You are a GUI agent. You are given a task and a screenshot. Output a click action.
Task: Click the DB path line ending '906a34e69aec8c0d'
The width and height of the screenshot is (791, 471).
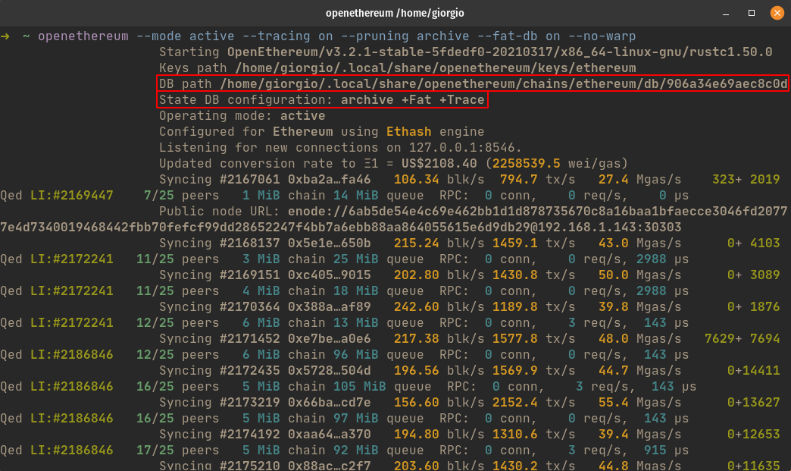473,83
